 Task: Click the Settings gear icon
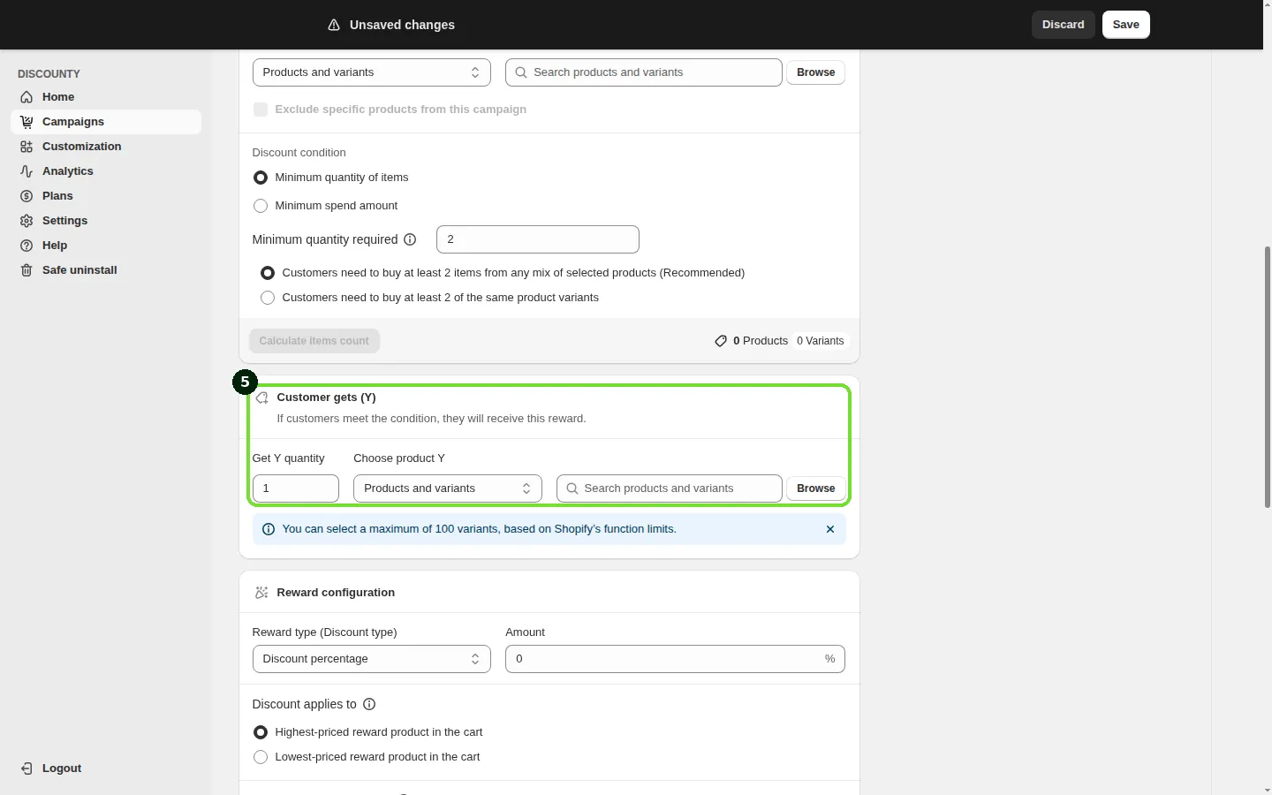tap(26, 221)
